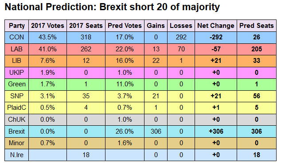Click the CON party cell
The height and width of the screenshot is (166, 281).
click(x=17, y=37)
